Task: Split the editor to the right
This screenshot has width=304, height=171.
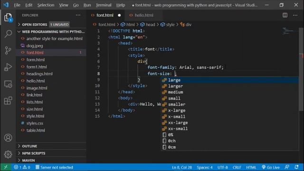Action: coord(285,15)
